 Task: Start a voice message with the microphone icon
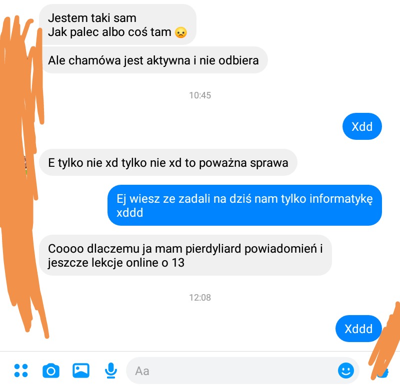(111, 371)
